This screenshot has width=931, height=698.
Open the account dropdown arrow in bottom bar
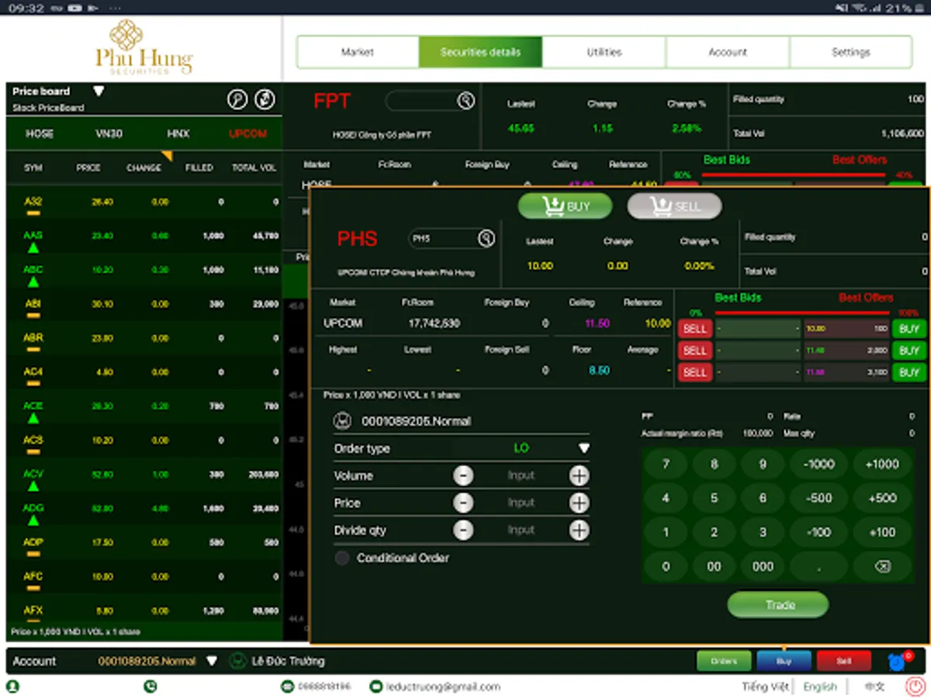(x=212, y=661)
